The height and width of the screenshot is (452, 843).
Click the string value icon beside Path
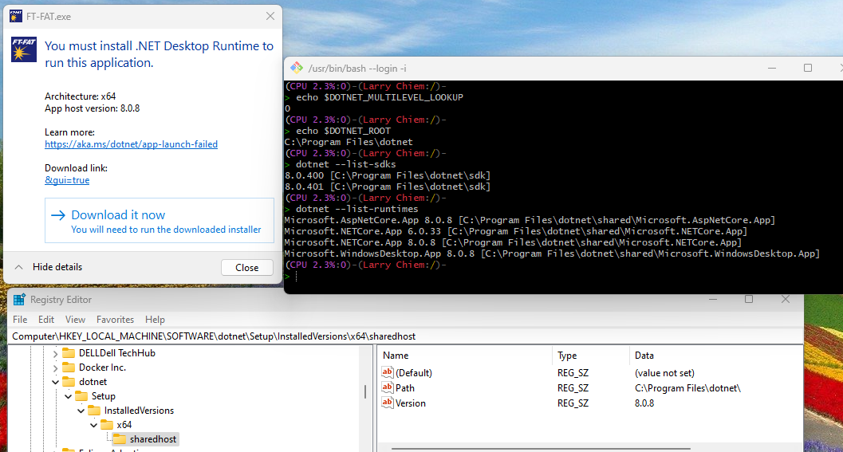coord(387,387)
